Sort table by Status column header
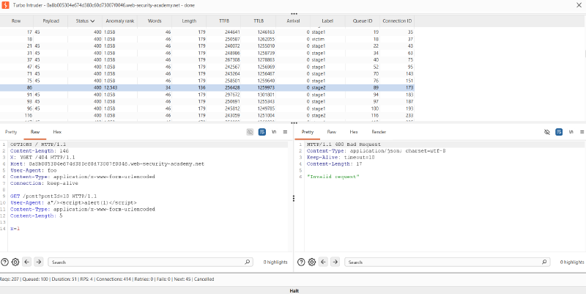Screen dimensions: 586x294 85,21
